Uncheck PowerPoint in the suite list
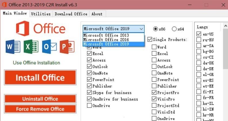The image size is (228, 121). [89, 79]
